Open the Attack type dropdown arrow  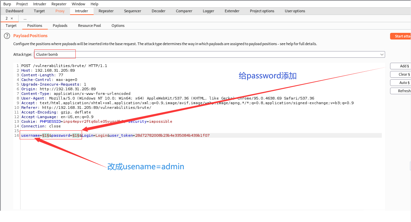[382, 54]
